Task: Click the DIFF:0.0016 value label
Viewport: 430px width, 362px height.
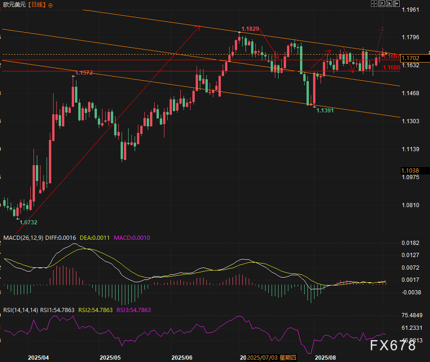Action: (x=60, y=238)
